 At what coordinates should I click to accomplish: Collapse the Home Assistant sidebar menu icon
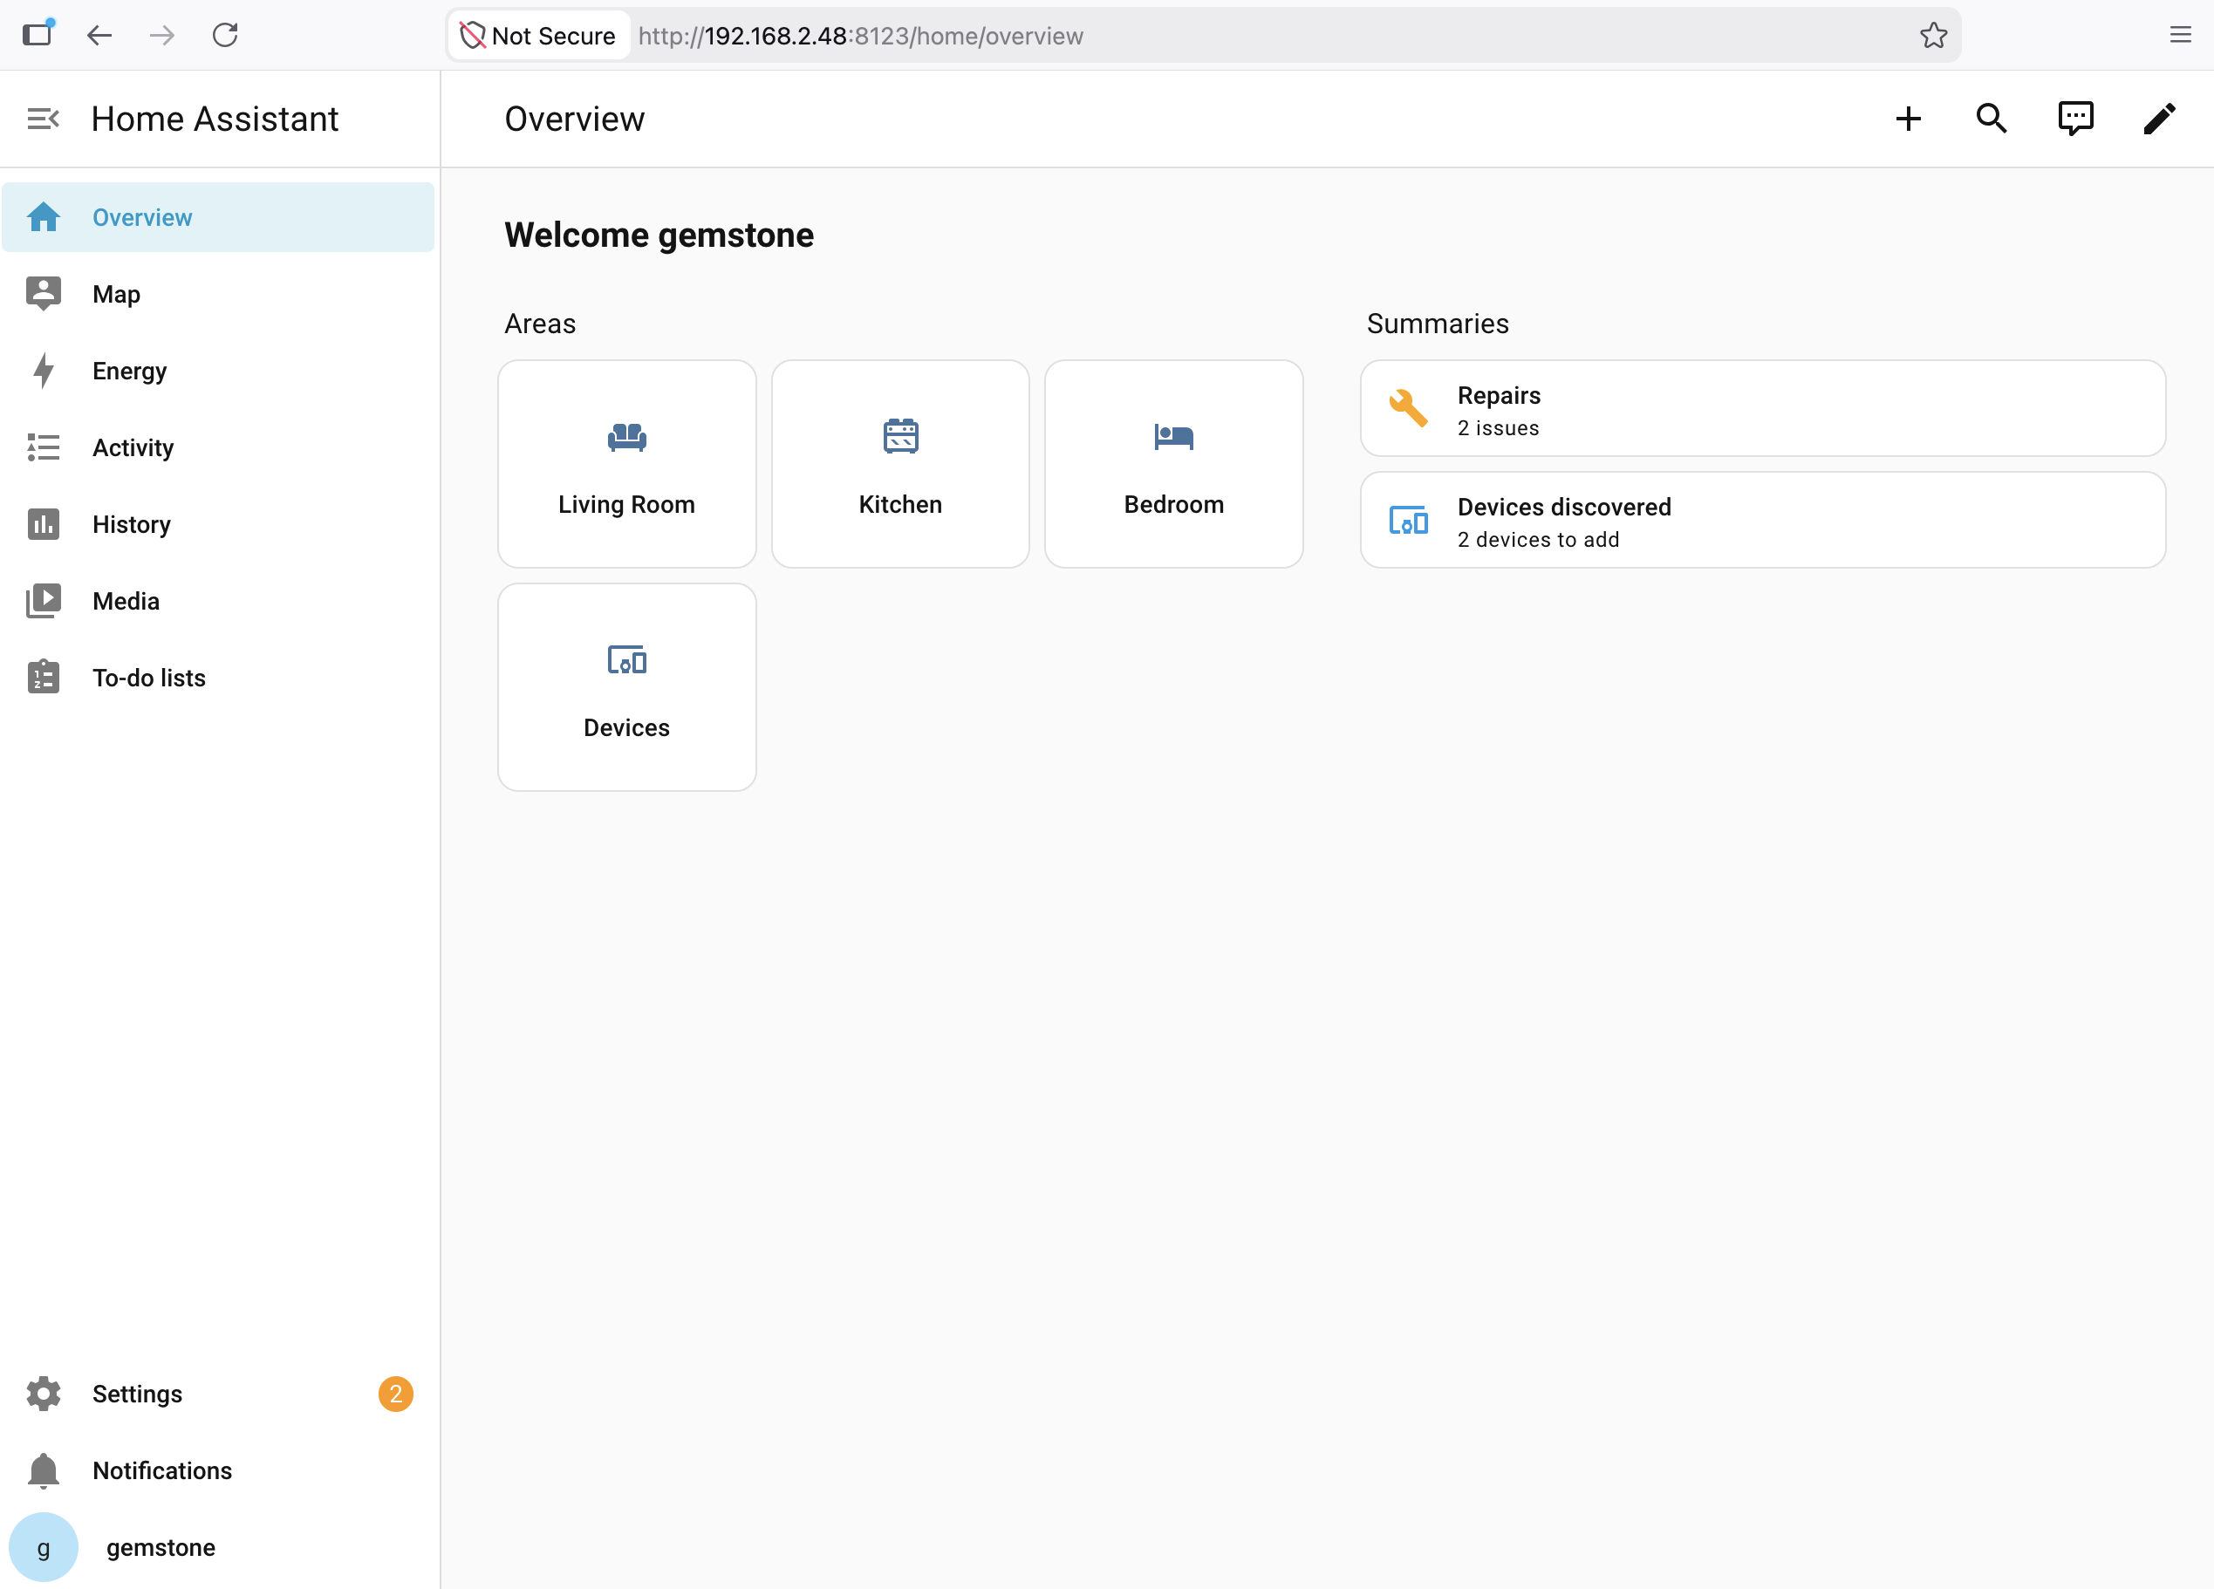pyautogui.click(x=43, y=119)
